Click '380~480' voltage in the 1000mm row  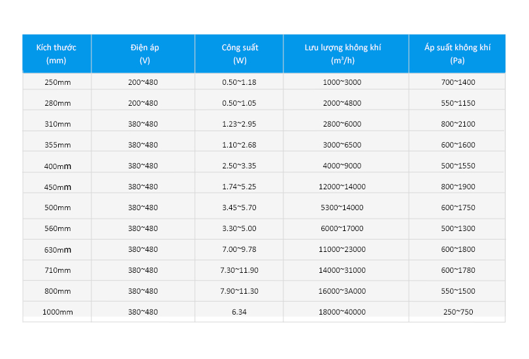(143, 312)
